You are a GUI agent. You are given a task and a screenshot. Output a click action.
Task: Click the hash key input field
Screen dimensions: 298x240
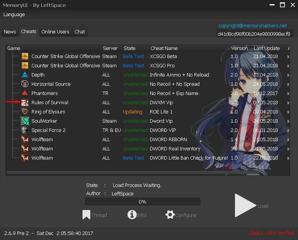click(255, 34)
